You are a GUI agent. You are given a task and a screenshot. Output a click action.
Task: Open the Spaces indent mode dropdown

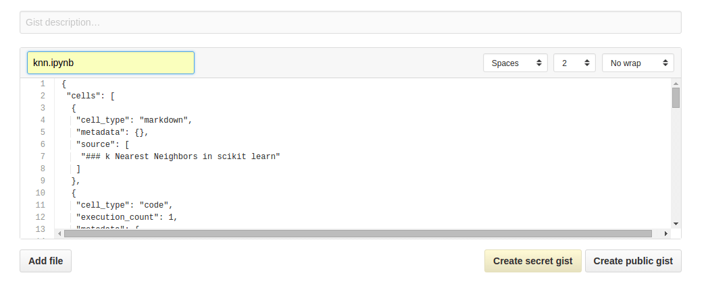pyautogui.click(x=515, y=63)
